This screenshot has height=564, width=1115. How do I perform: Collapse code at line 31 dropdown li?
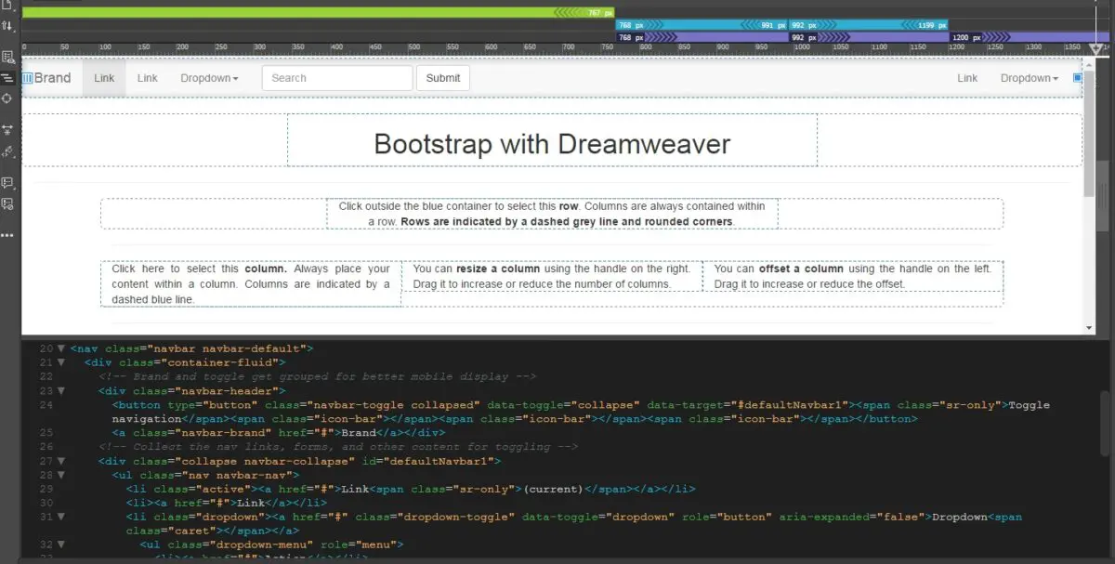(x=60, y=517)
